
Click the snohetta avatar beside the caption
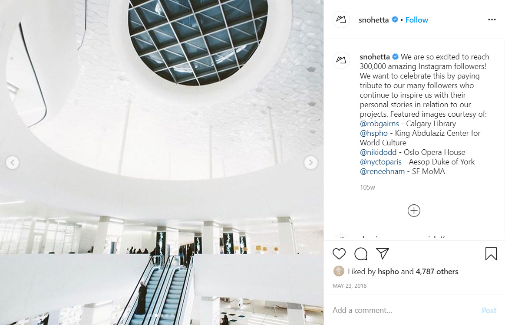point(341,60)
